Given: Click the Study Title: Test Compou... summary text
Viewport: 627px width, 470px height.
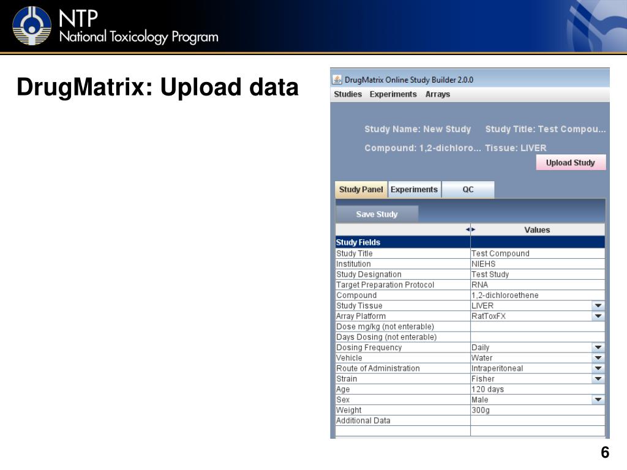Looking at the screenshot, I should click(x=546, y=129).
